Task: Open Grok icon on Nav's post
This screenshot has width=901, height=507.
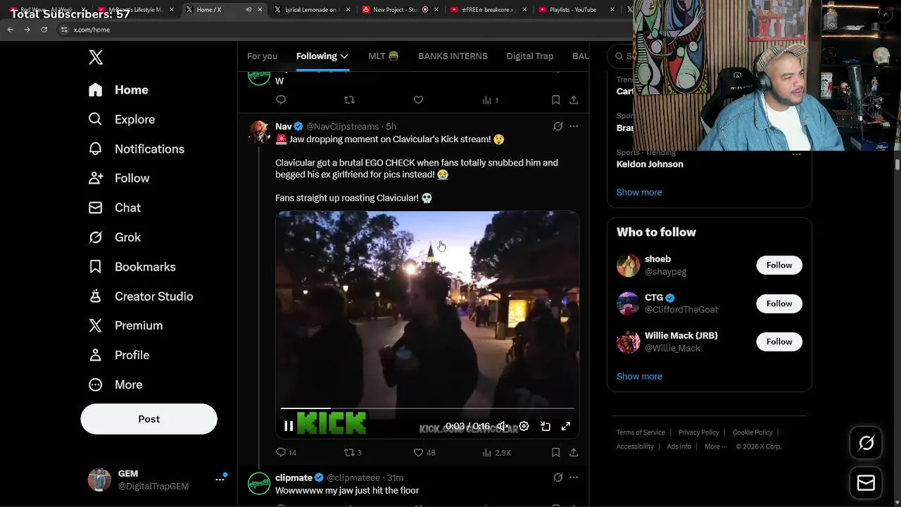Action: 558,127
